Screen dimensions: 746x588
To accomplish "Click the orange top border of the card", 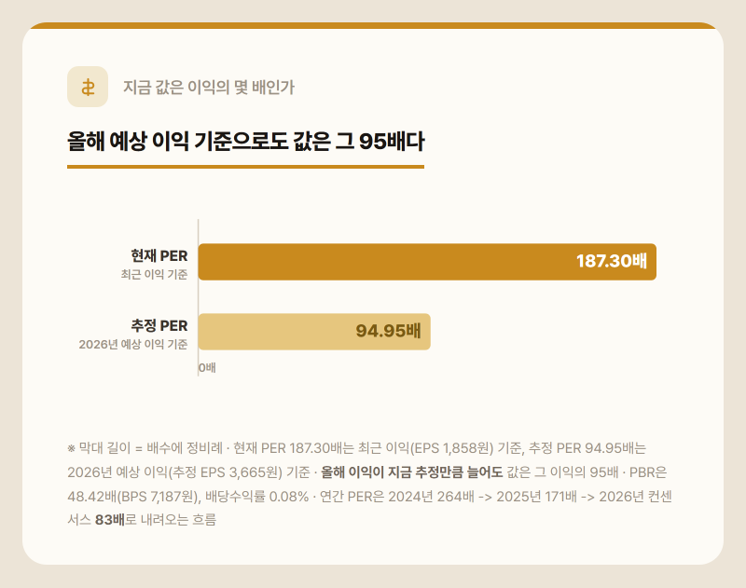I will [373, 25].
